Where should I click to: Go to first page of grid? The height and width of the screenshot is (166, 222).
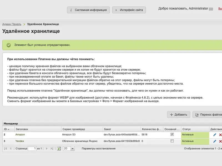[x=6, y=149]
